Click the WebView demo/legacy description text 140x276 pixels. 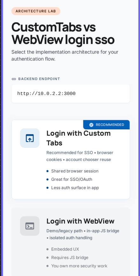(83, 234)
